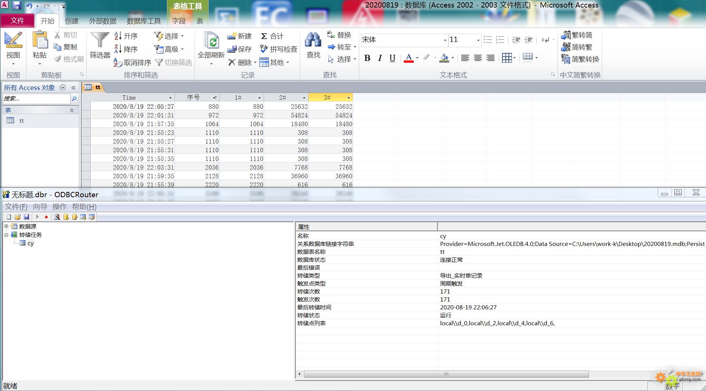
Task: Toggle Italic formatting
Action: [x=380, y=58]
